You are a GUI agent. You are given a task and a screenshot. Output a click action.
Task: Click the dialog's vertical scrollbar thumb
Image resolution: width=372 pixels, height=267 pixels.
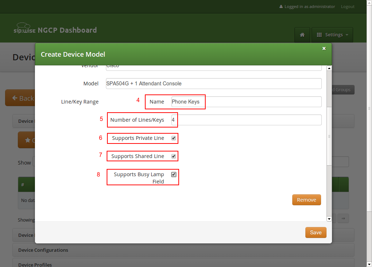tap(329, 136)
